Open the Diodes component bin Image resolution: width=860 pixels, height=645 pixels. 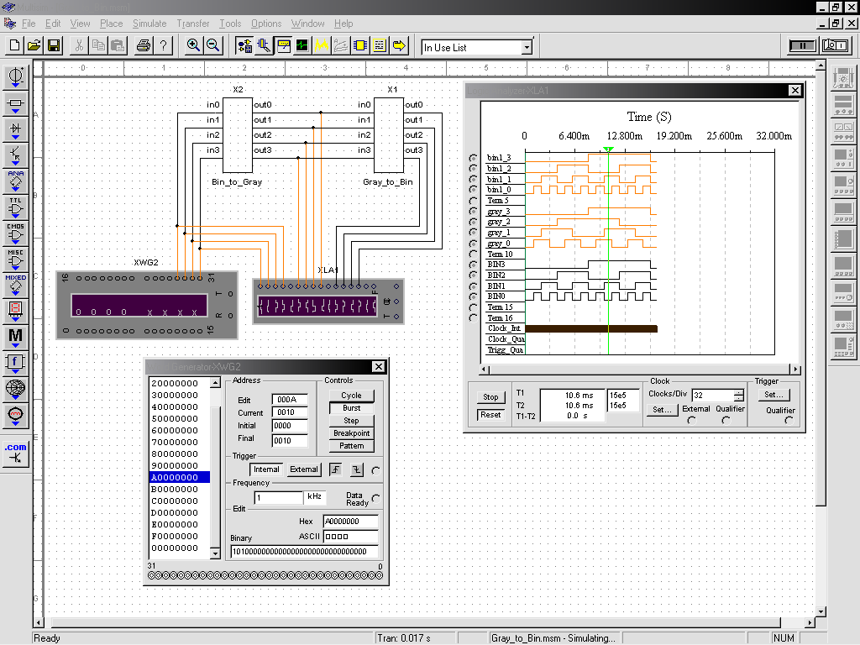point(15,129)
